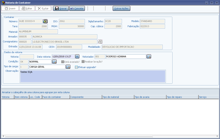Maximize the Vistoria de Container window
Image resolution: width=220 pixels, height=139 pixels.
click(x=212, y=3)
